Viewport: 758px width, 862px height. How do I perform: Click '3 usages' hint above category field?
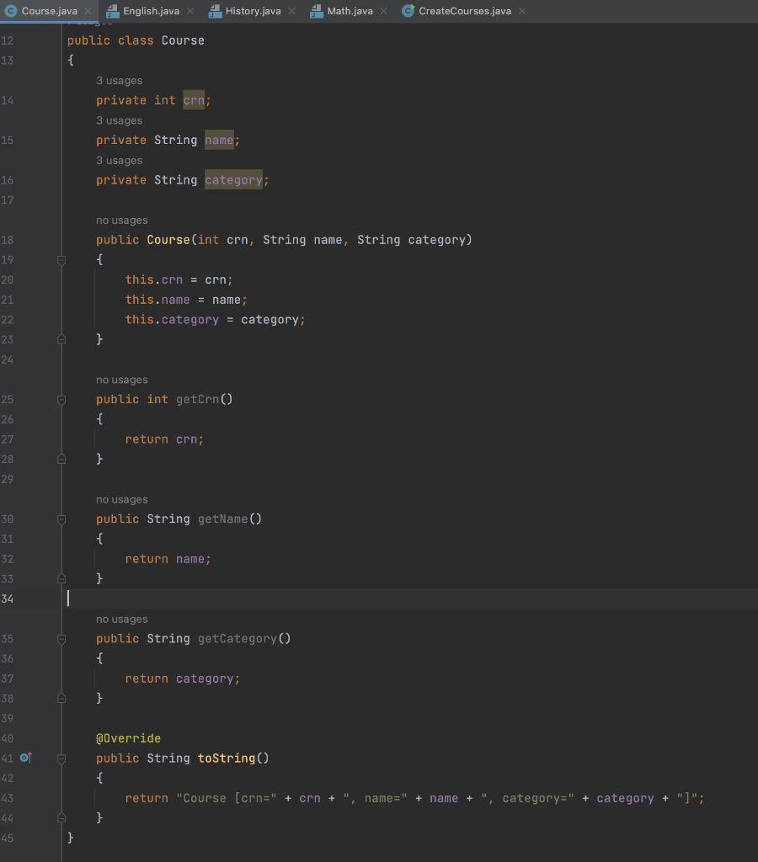[119, 161]
